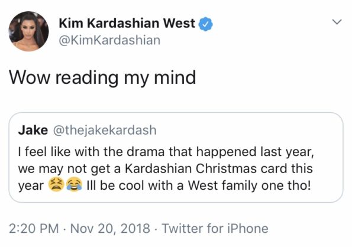The width and height of the screenshot is (352, 247).
Task: Click 'West family one tho!' text
Action: (250, 186)
